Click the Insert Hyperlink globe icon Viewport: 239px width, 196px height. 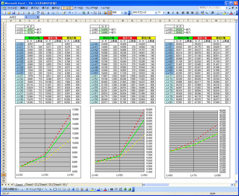coord(84,13)
